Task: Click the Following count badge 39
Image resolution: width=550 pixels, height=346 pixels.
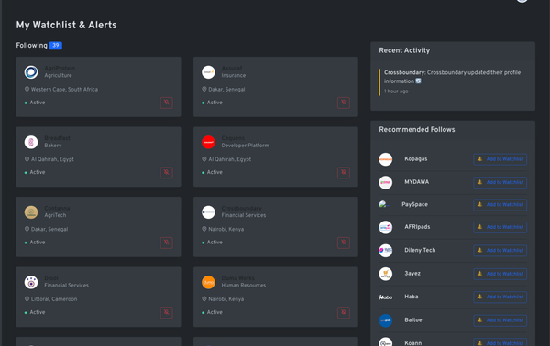Action: 56,46
